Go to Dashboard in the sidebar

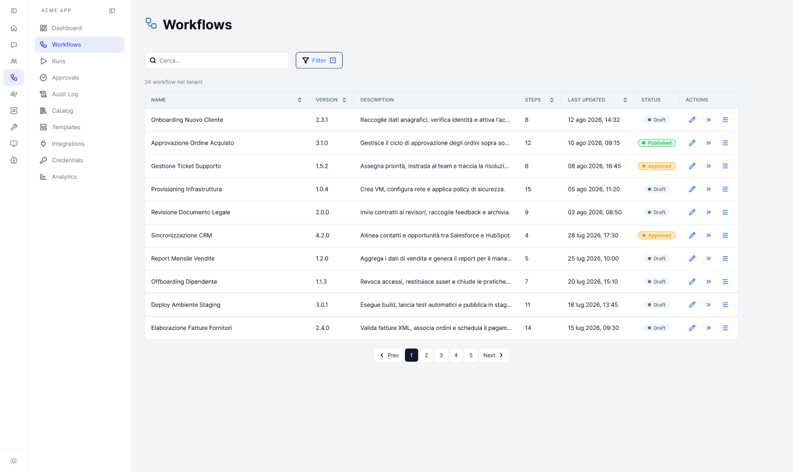point(79,28)
